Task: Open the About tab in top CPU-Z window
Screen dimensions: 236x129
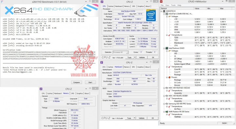Action: (147, 6)
